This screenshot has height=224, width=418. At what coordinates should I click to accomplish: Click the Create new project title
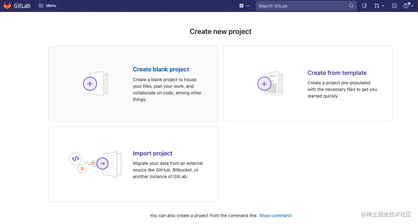220,31
